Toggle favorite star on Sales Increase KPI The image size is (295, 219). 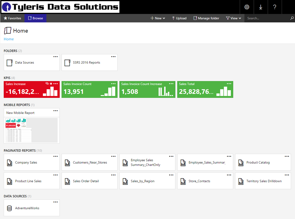pos(51,84)
